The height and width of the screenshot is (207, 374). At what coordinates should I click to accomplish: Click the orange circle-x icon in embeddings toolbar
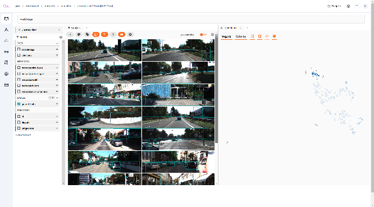click(x=274, y=36)
